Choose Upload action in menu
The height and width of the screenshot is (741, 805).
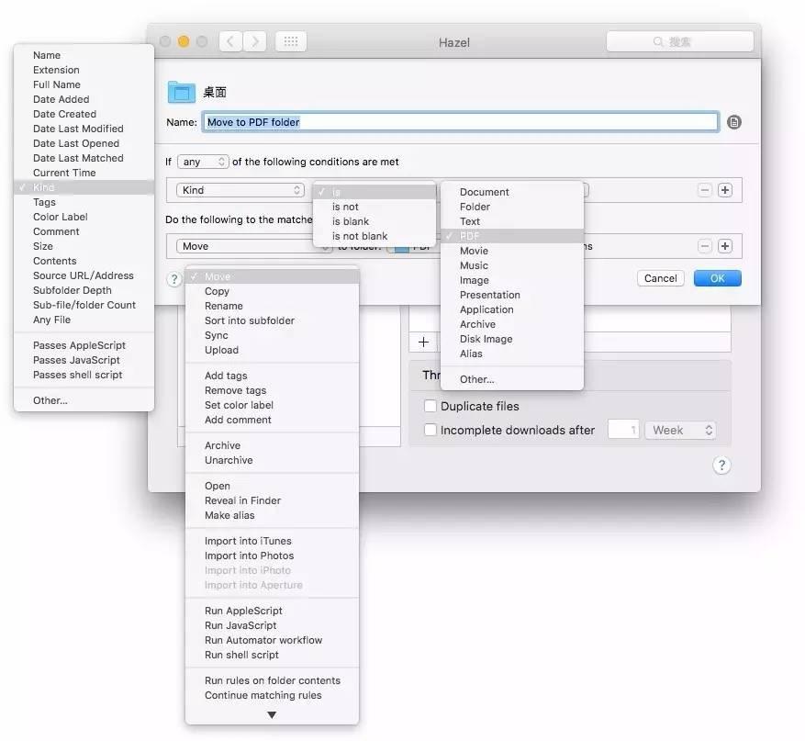pyautogui.click(x=221, y=350)
